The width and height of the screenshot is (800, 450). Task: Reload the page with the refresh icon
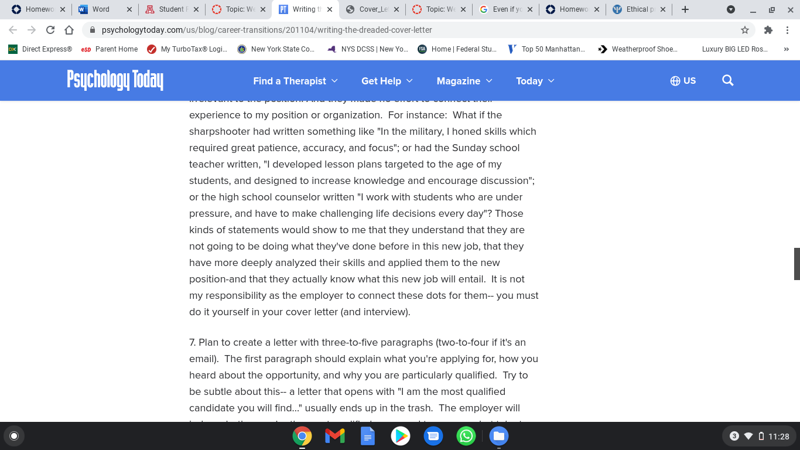point(50,30)
